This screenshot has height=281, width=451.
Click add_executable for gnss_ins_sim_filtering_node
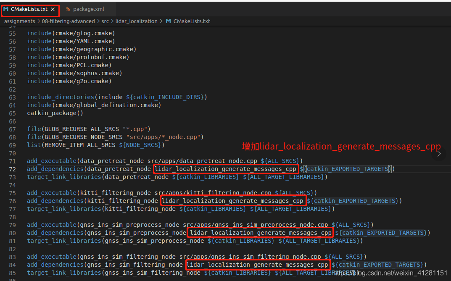(197, 257)
